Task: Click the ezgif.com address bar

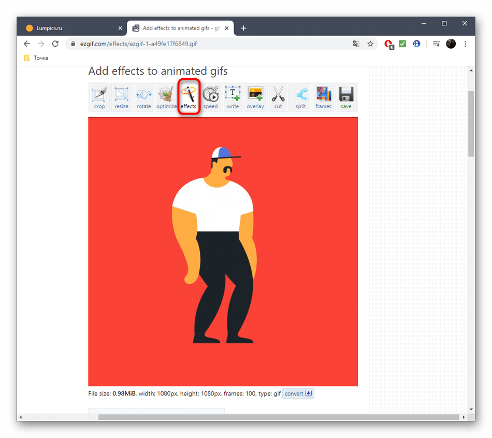Action: (207, 44)
